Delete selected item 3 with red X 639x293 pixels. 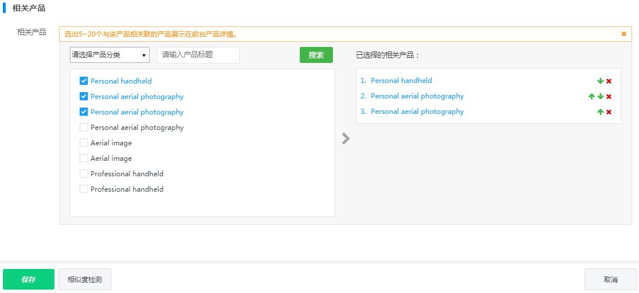(x=609, y=112)
